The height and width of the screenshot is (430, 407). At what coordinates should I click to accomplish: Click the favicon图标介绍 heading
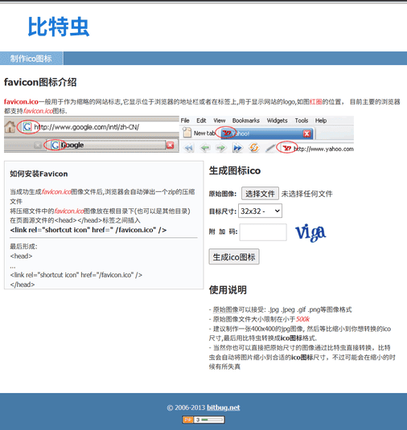coord(40,82)
